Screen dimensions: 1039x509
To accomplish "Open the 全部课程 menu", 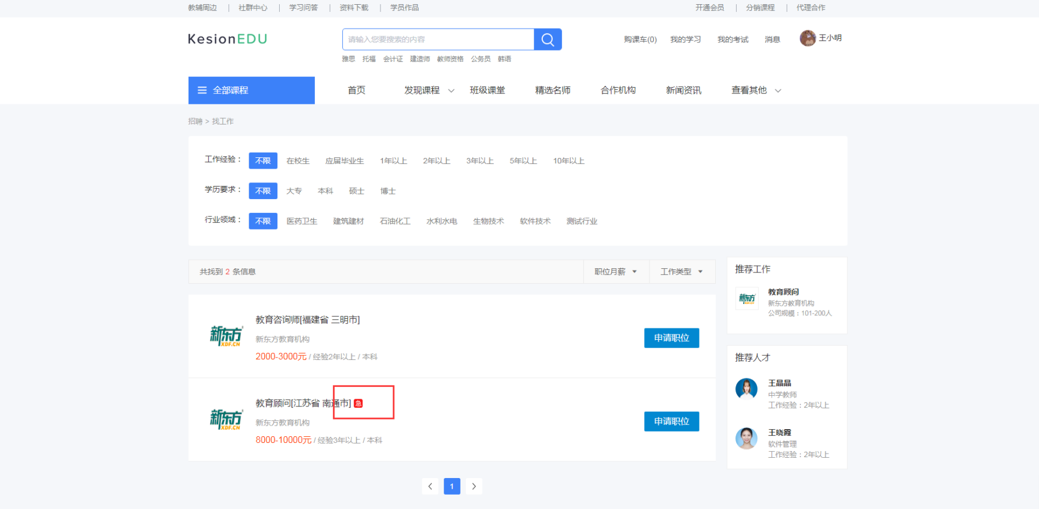I will pos(251,91).
